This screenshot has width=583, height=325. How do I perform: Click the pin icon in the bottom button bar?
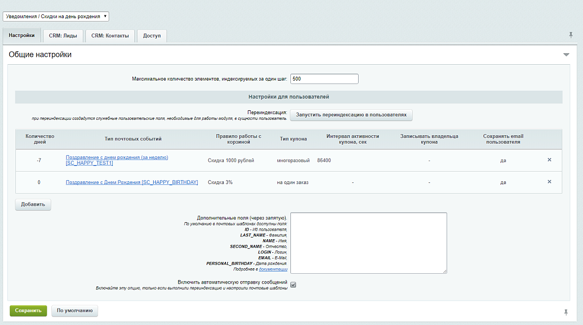pos(566,312)
